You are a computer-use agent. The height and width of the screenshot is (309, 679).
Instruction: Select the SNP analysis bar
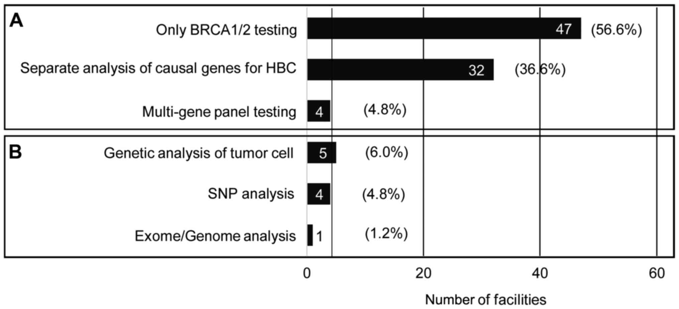point(319,194)
